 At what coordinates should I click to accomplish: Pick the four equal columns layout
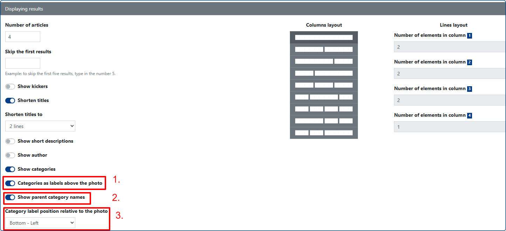tap(324, 109)
